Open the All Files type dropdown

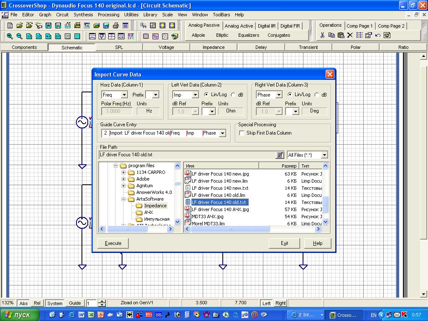324,155
